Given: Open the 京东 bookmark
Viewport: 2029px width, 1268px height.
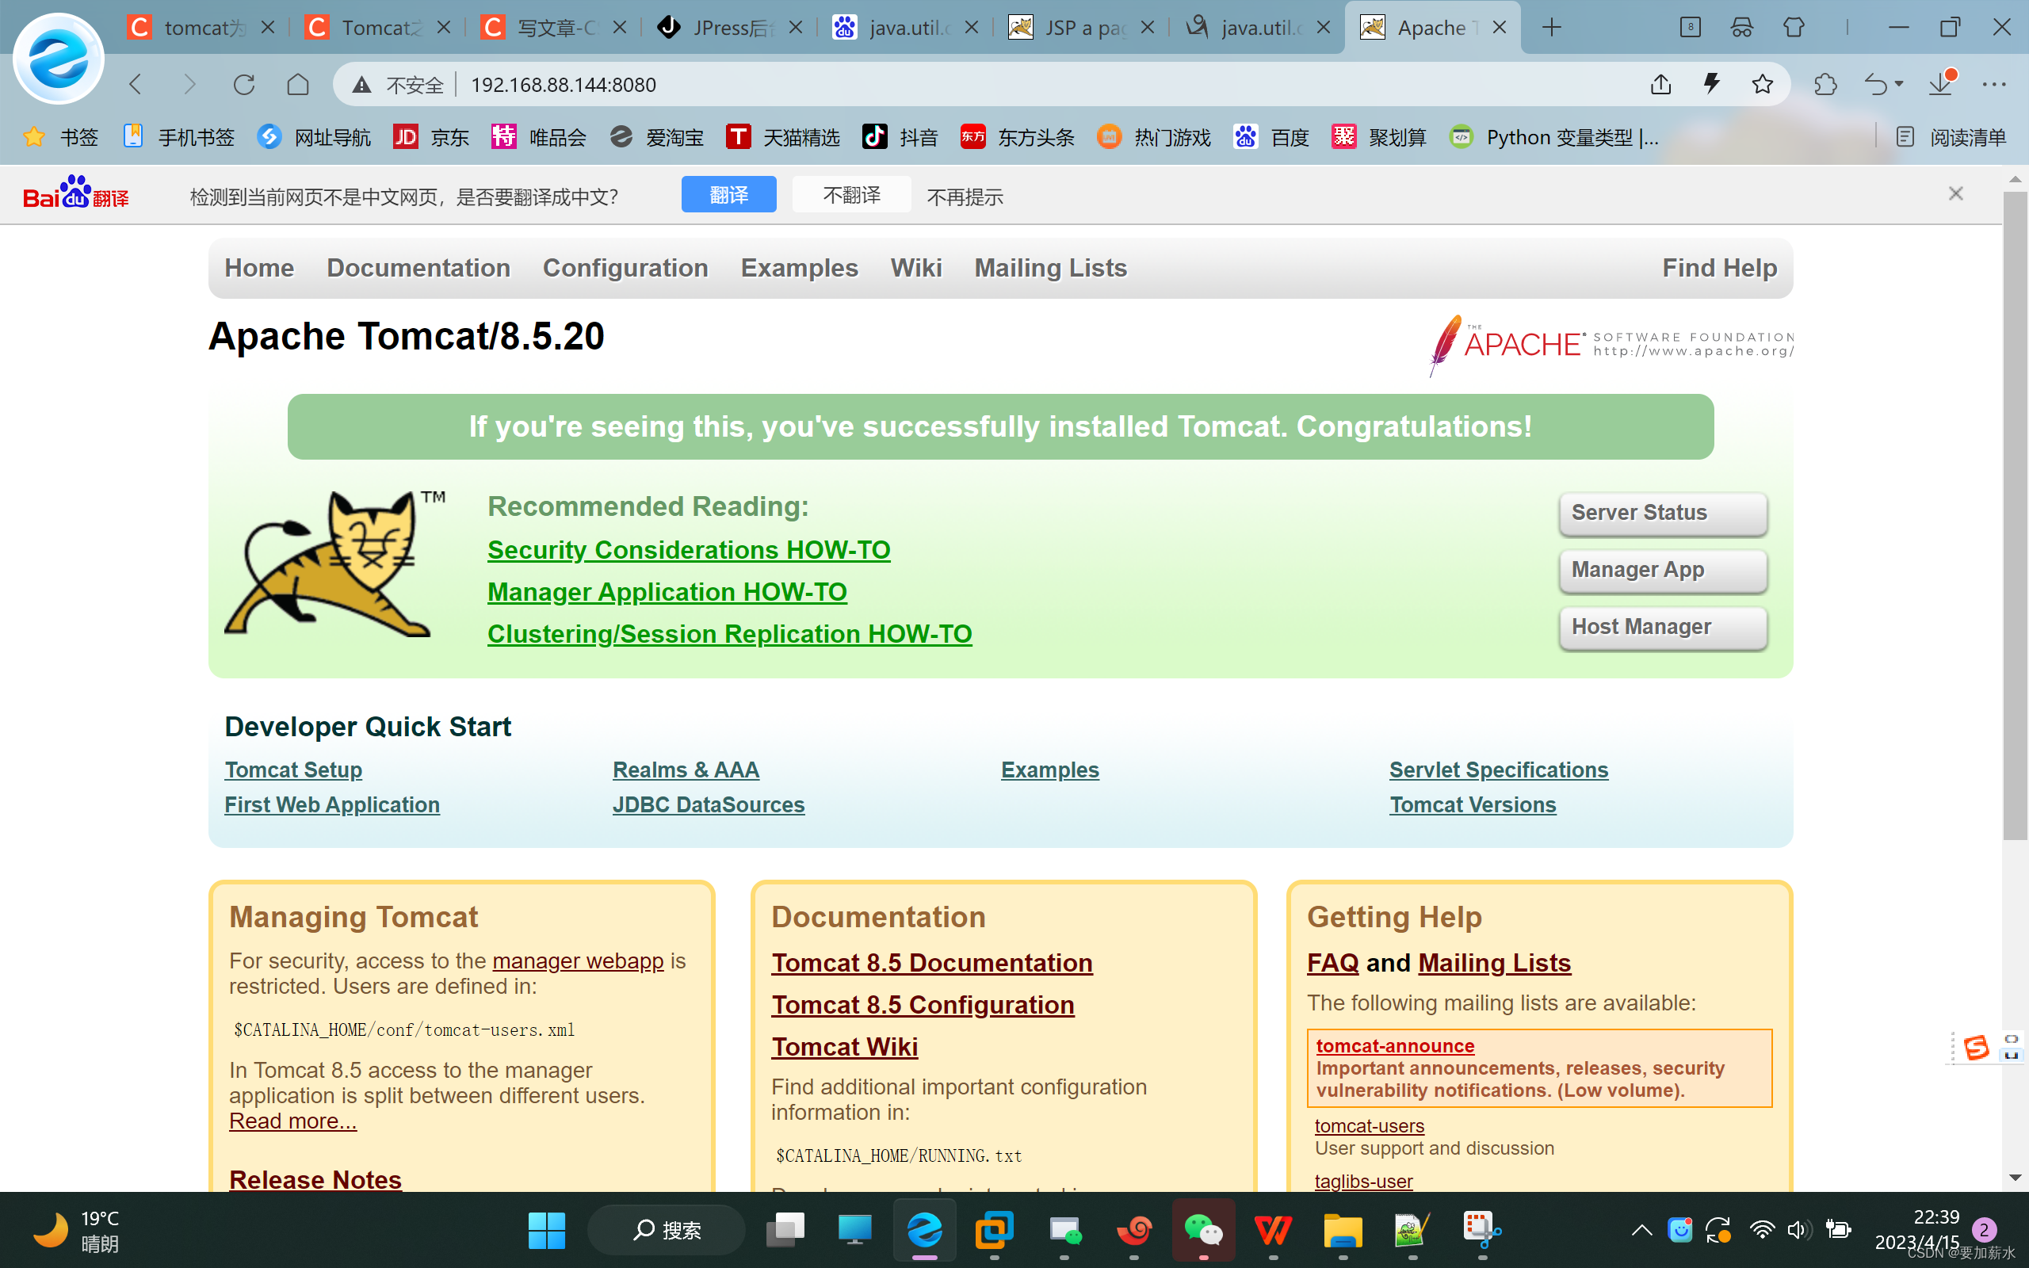Looking at the screenshot, I should tap(431, 136).
